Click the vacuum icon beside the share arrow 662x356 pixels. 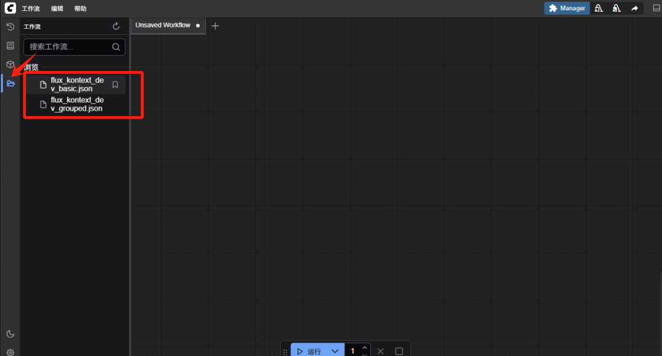(617, 8)
